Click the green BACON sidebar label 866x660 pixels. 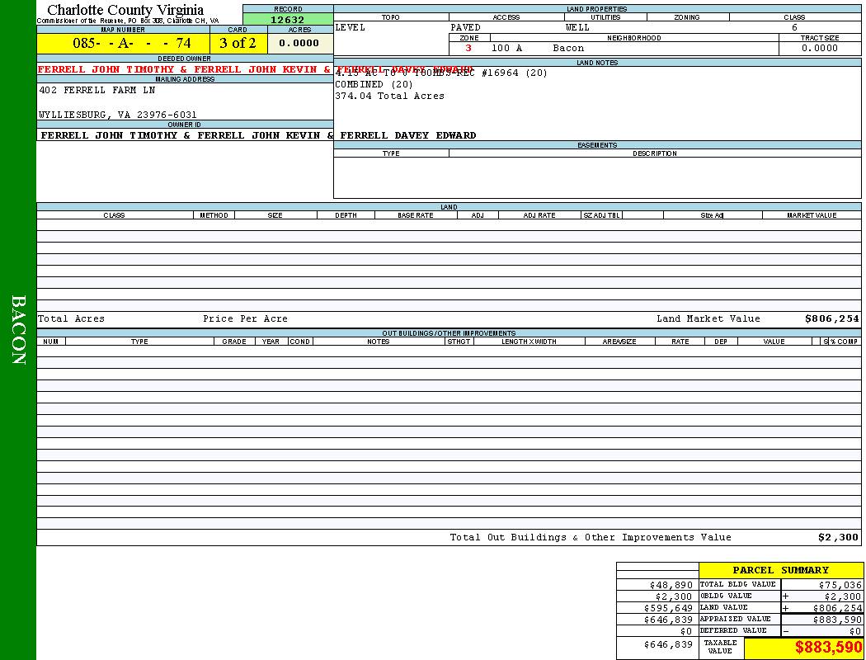pos(18,330)
